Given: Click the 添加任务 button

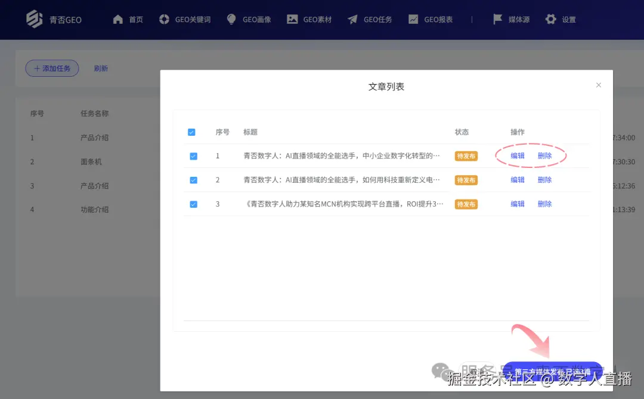Looking at the screenshot, I should click(52, 68).
